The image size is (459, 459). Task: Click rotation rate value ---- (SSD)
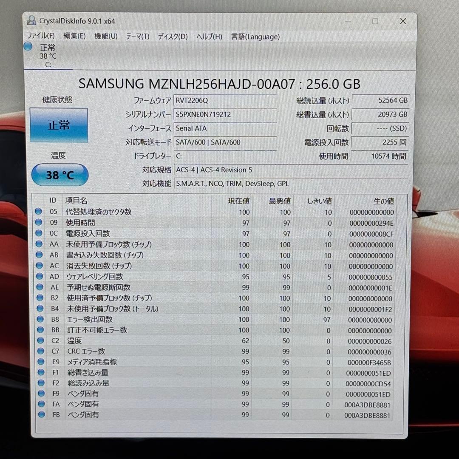pyautogui.click(x=380, y=128)
